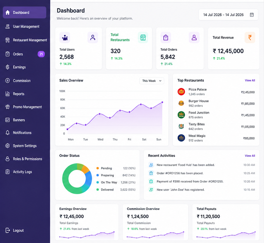The image size is (264, 243).
Task: Click the Meal Magic logo
Action: pos(181,138)
